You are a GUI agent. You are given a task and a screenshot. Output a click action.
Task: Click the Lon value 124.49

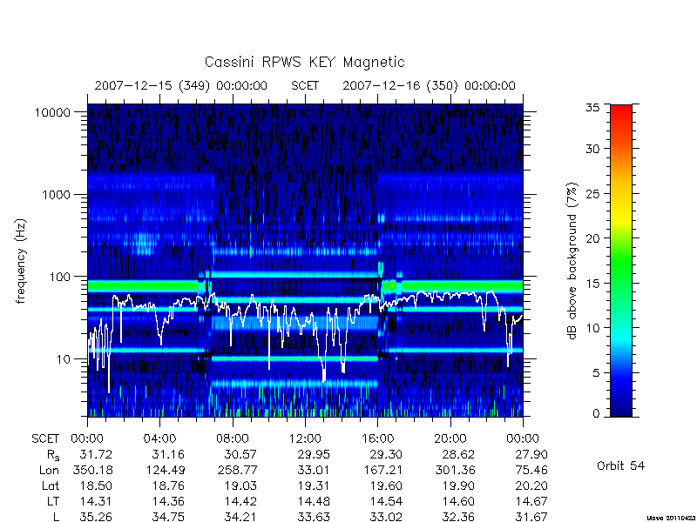point(165,470)
